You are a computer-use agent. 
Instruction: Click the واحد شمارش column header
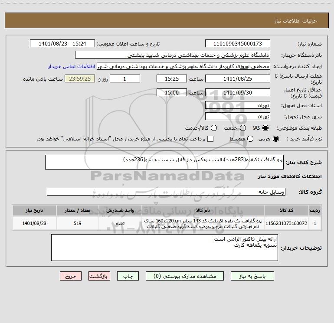(120, 210)
